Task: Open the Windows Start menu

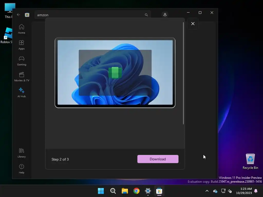Action: point(101,191)
